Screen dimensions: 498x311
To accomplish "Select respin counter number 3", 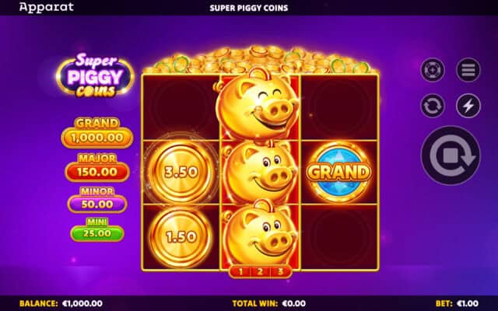I will click(x=280, y=271).
